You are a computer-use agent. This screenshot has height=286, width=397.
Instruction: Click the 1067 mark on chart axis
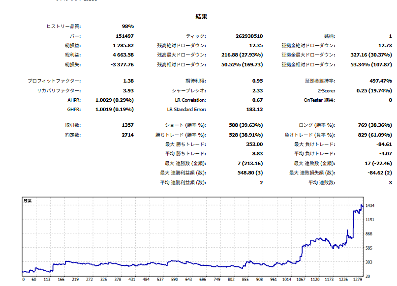pyautogui.click(x=301, y=280)
